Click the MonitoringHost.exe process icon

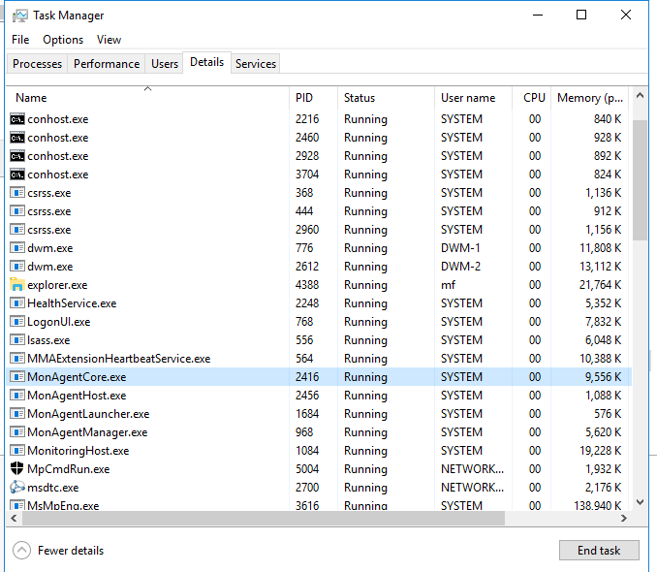tap(17, 451)
